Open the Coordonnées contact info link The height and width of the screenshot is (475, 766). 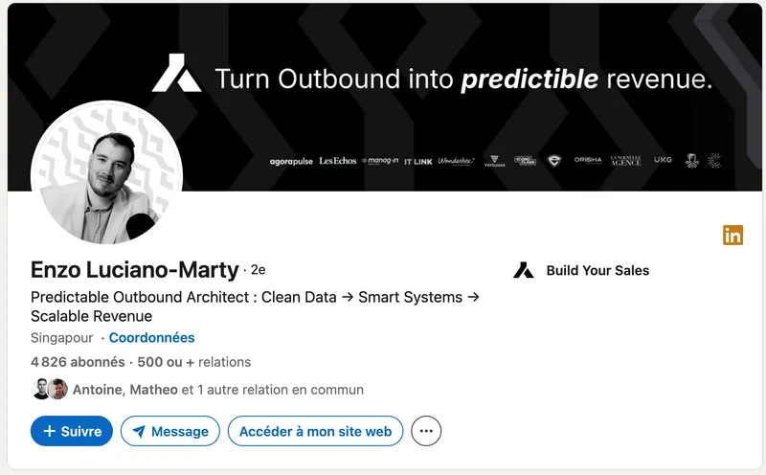[x=151, y=338]
